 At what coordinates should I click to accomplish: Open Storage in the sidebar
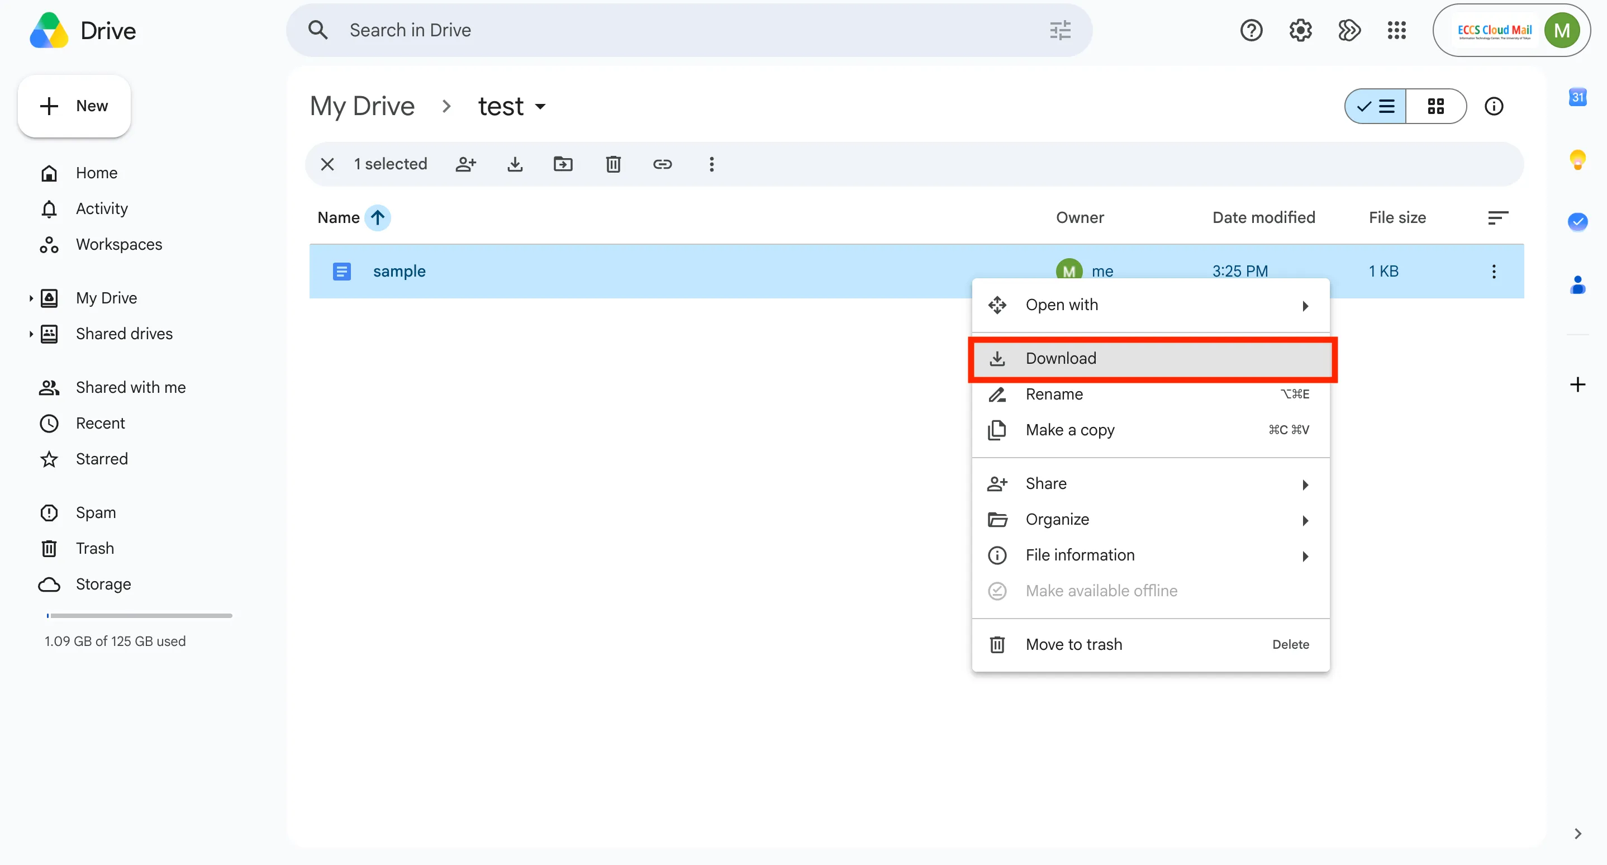click(103, 584)
